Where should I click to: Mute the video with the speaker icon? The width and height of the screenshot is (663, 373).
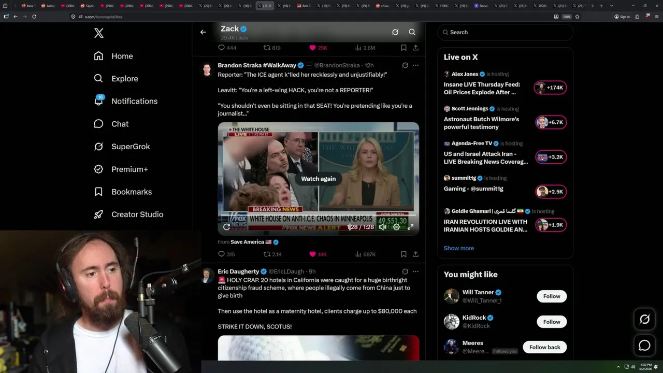click(382, 227)
